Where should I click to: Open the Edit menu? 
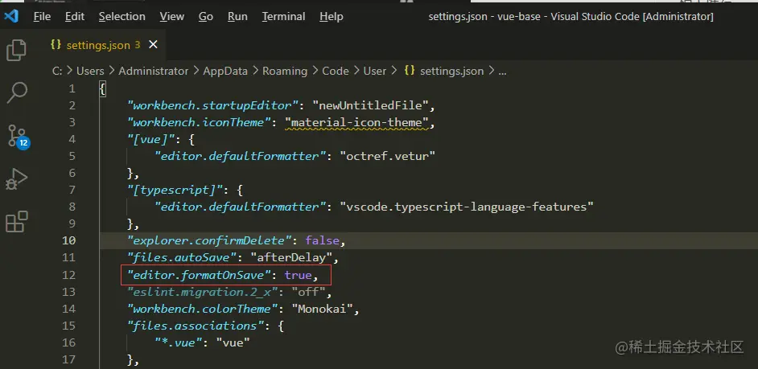(75, 16)
